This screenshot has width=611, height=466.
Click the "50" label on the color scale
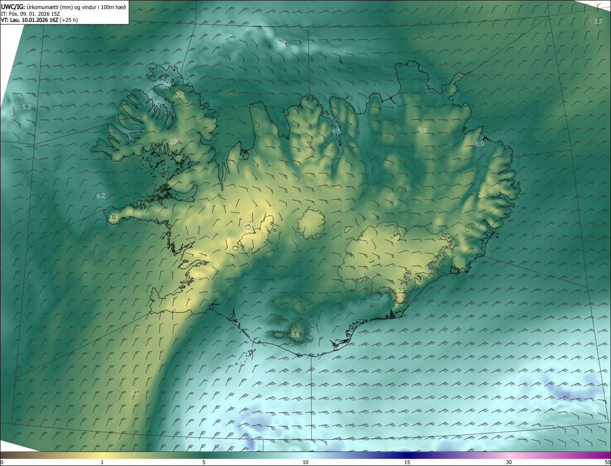click(x=607, y=462)
